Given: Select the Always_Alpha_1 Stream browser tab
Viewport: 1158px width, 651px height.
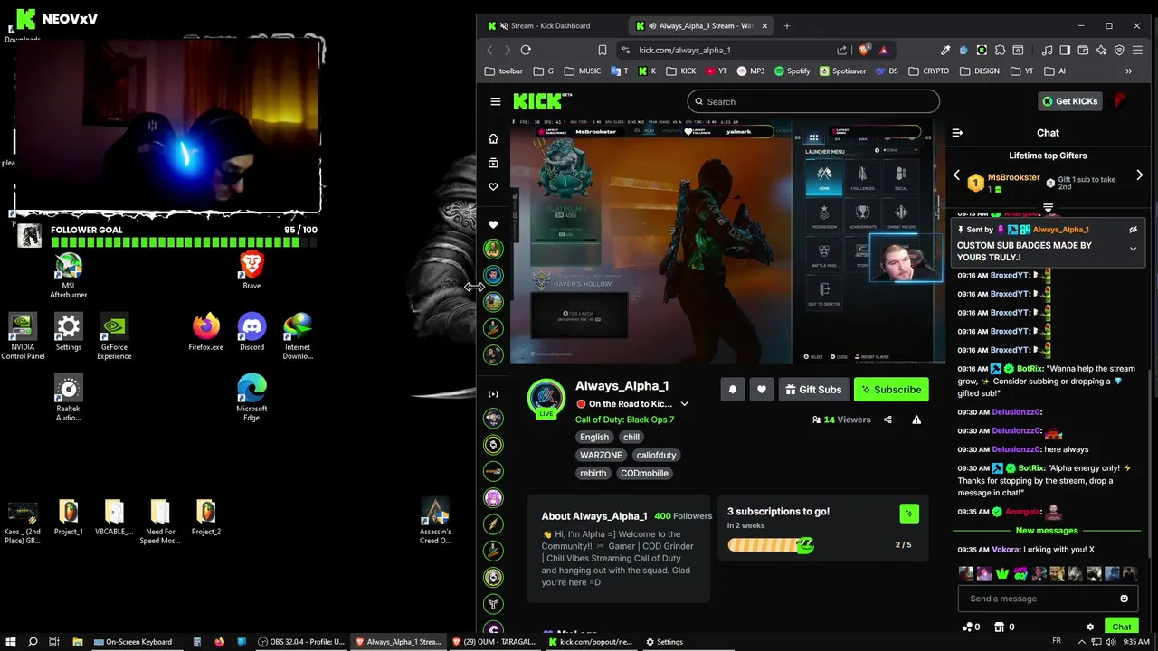Looking at the screenshot, I should click(x=701, y=25).
